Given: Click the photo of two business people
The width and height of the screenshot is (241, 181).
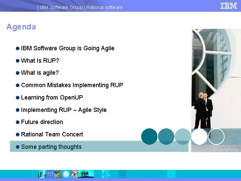Looking at the screenshot, I should click(216, 90).
